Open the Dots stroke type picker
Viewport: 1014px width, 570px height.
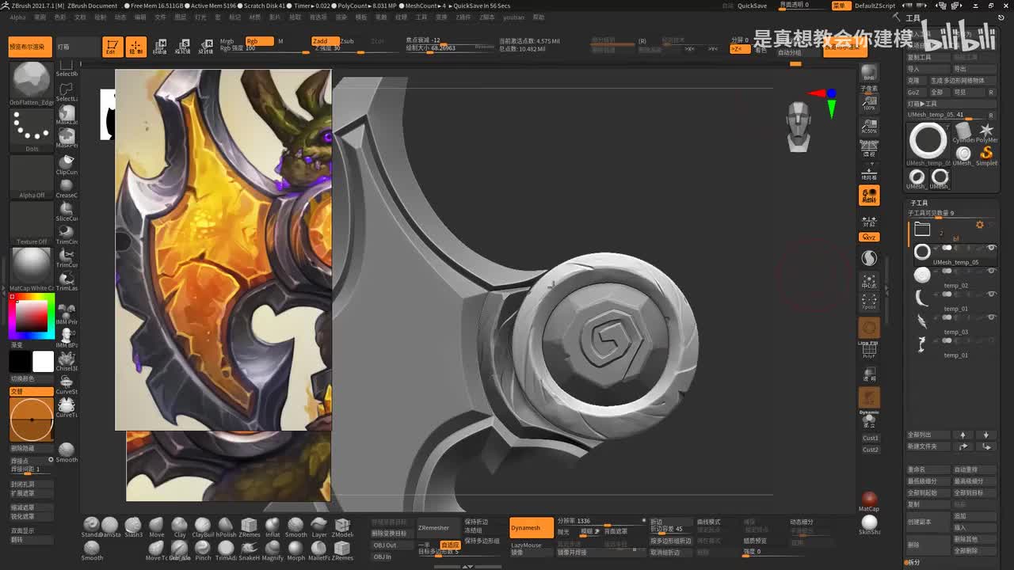pyautogui.click(x=32, y=129)
